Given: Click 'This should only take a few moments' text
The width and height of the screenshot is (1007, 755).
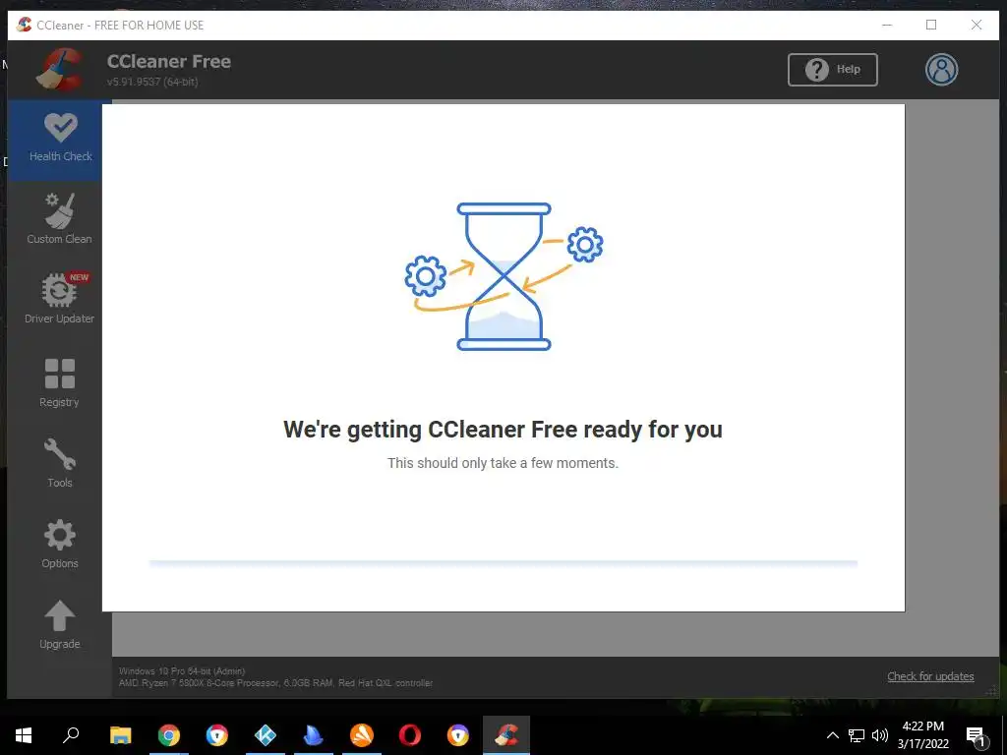Looking at the screenshot, I should coord(503,463).
